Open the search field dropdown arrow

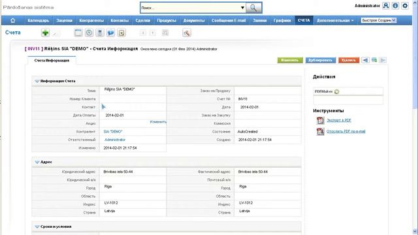click(242, 8)
